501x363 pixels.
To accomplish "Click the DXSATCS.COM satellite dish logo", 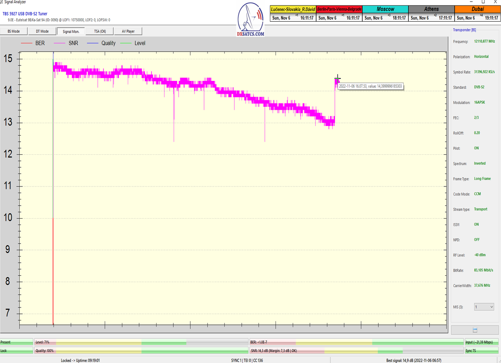I will pos(250,21).
